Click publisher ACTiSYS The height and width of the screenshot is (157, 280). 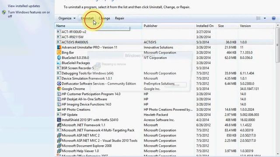(150, 42)
